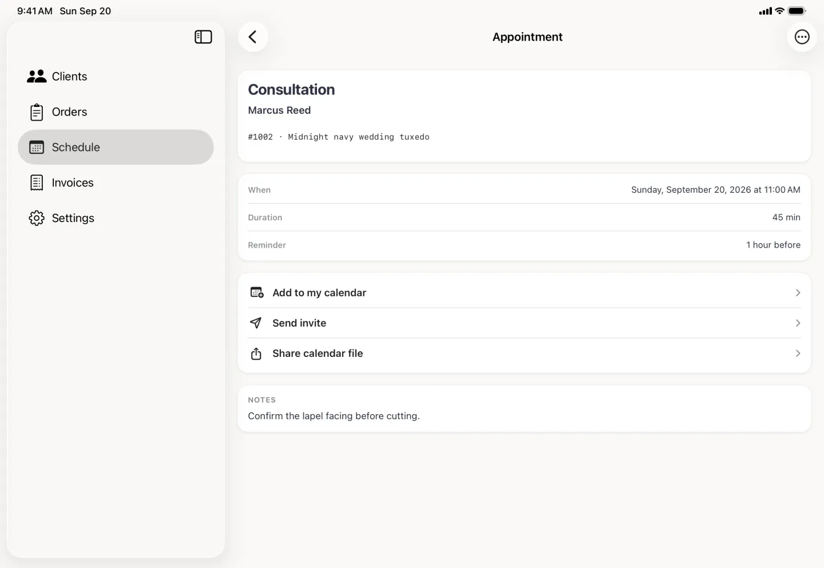Viewport: 824px width, 568px height.
Task: Open the Invoices section
Action: [x=116, y=183]
